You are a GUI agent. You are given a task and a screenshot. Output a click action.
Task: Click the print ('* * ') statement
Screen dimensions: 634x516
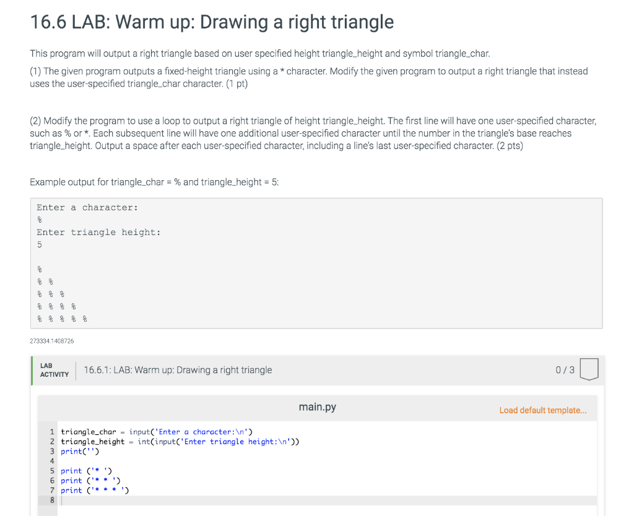(x=87, y=480)
